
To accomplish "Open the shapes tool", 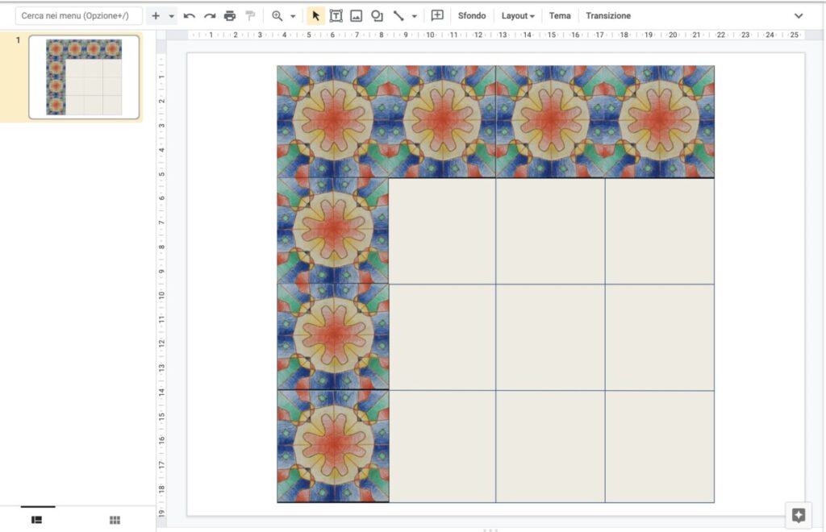I will click(x=377, y=16).
